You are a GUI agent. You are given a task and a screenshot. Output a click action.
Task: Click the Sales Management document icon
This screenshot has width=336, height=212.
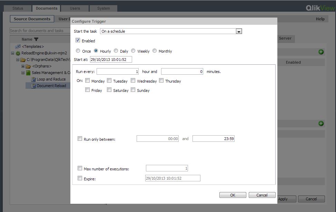(x=28, y=73)
